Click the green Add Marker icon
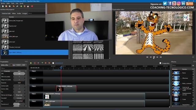 [42, 63]
